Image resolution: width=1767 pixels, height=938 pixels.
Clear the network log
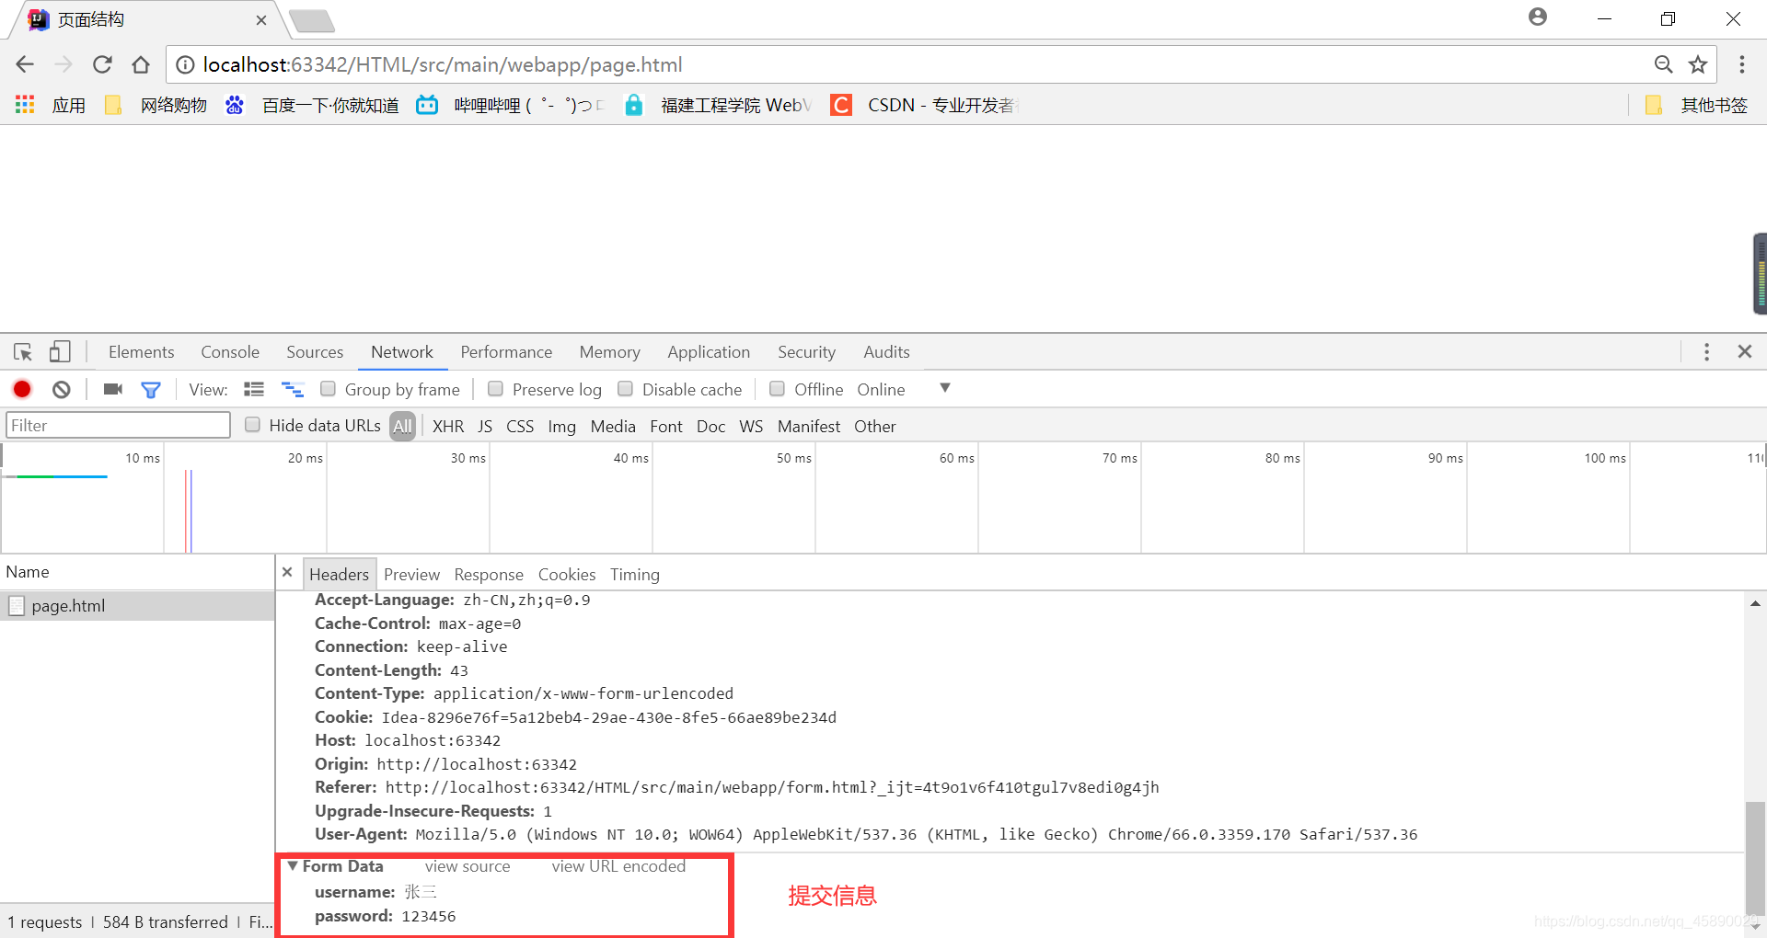click(62, 389)
